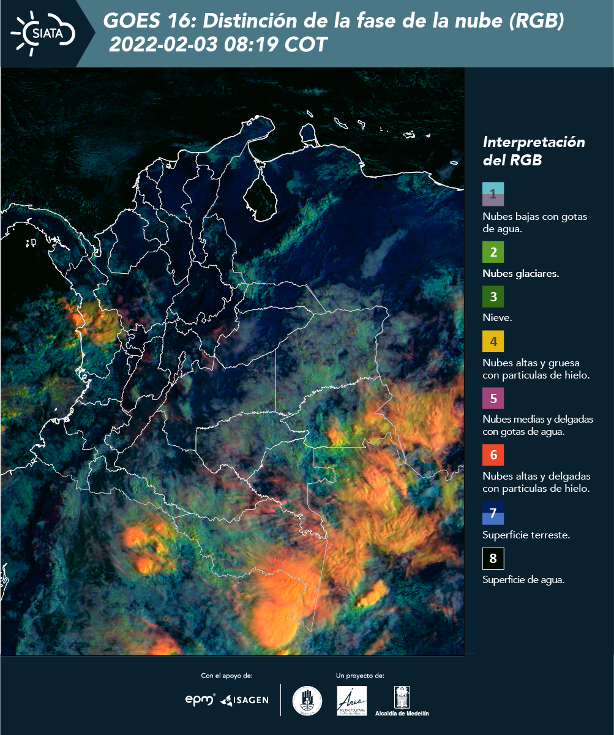The height and width of the screenshot is (735, 614).
Task: Click the Alcaldía de Medellín logo
Action: click(402, 701)
